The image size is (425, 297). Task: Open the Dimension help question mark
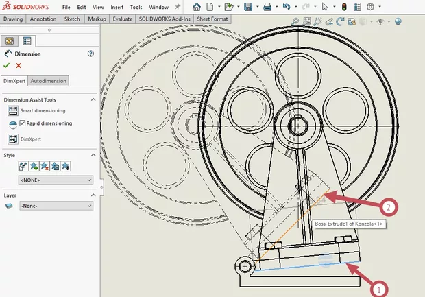(x=90, y=54)
